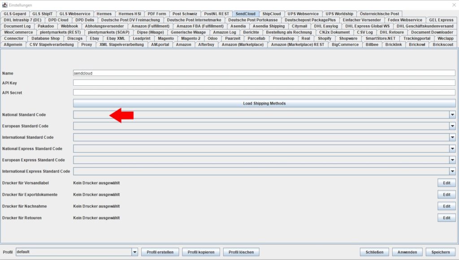Select the Österreichische Post tab
Screen dimensions: 459x260
point(379,14)
